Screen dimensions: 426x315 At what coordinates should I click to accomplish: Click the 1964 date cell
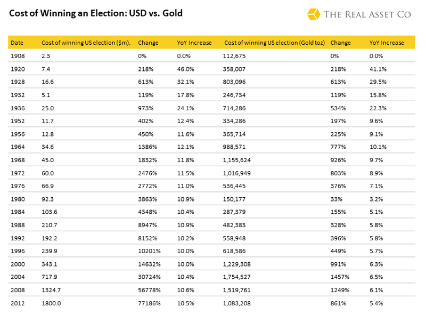coord(17,147)
